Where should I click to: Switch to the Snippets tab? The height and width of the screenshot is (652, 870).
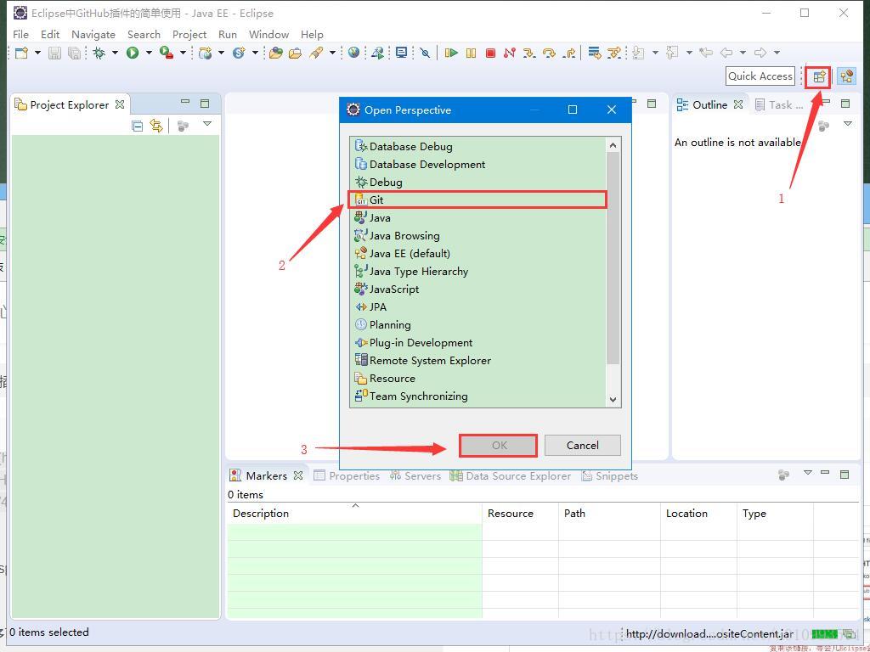(610, 475)
